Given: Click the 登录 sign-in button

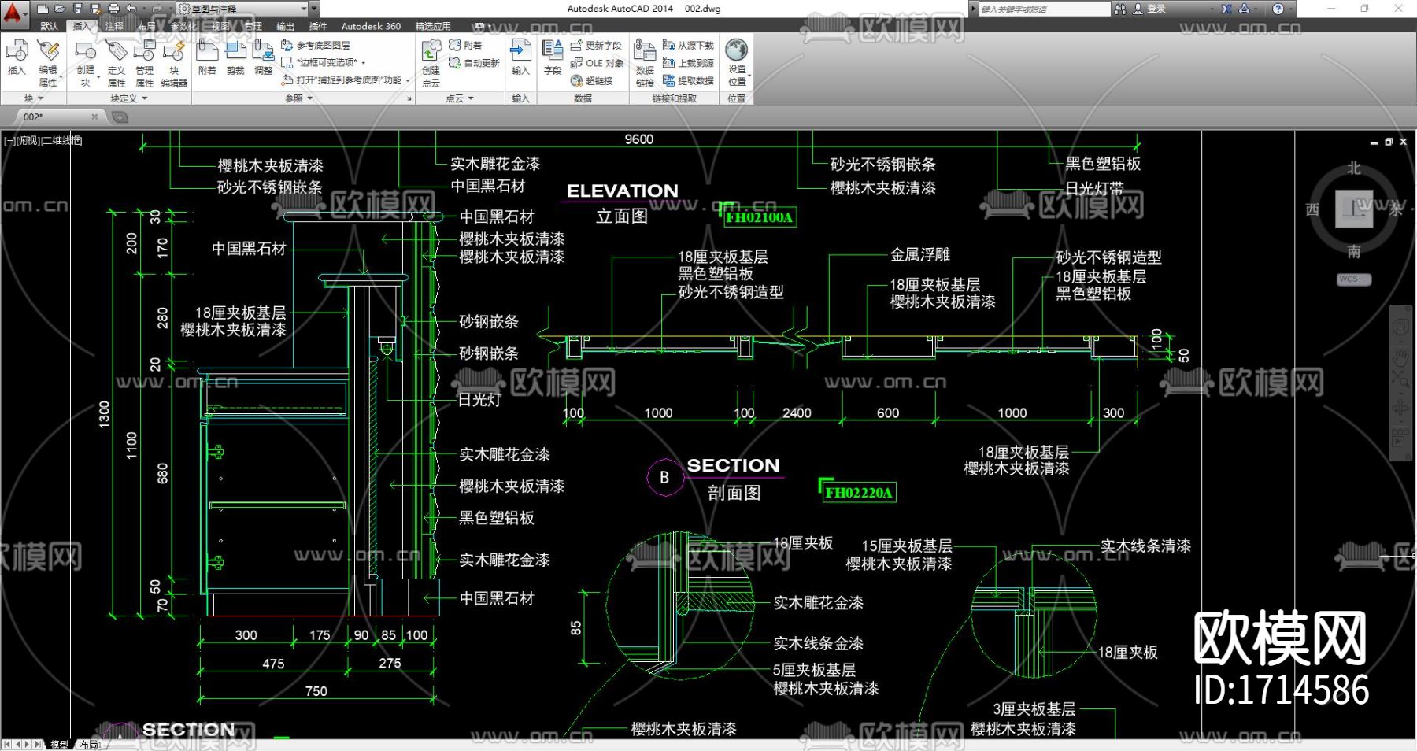Looking at the screenshot, I should (x=1149, y=9).
